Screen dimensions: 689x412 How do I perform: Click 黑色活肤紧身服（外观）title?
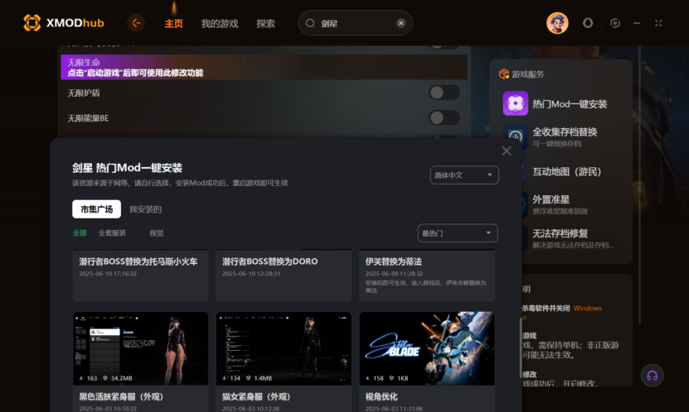pos(121,396)
